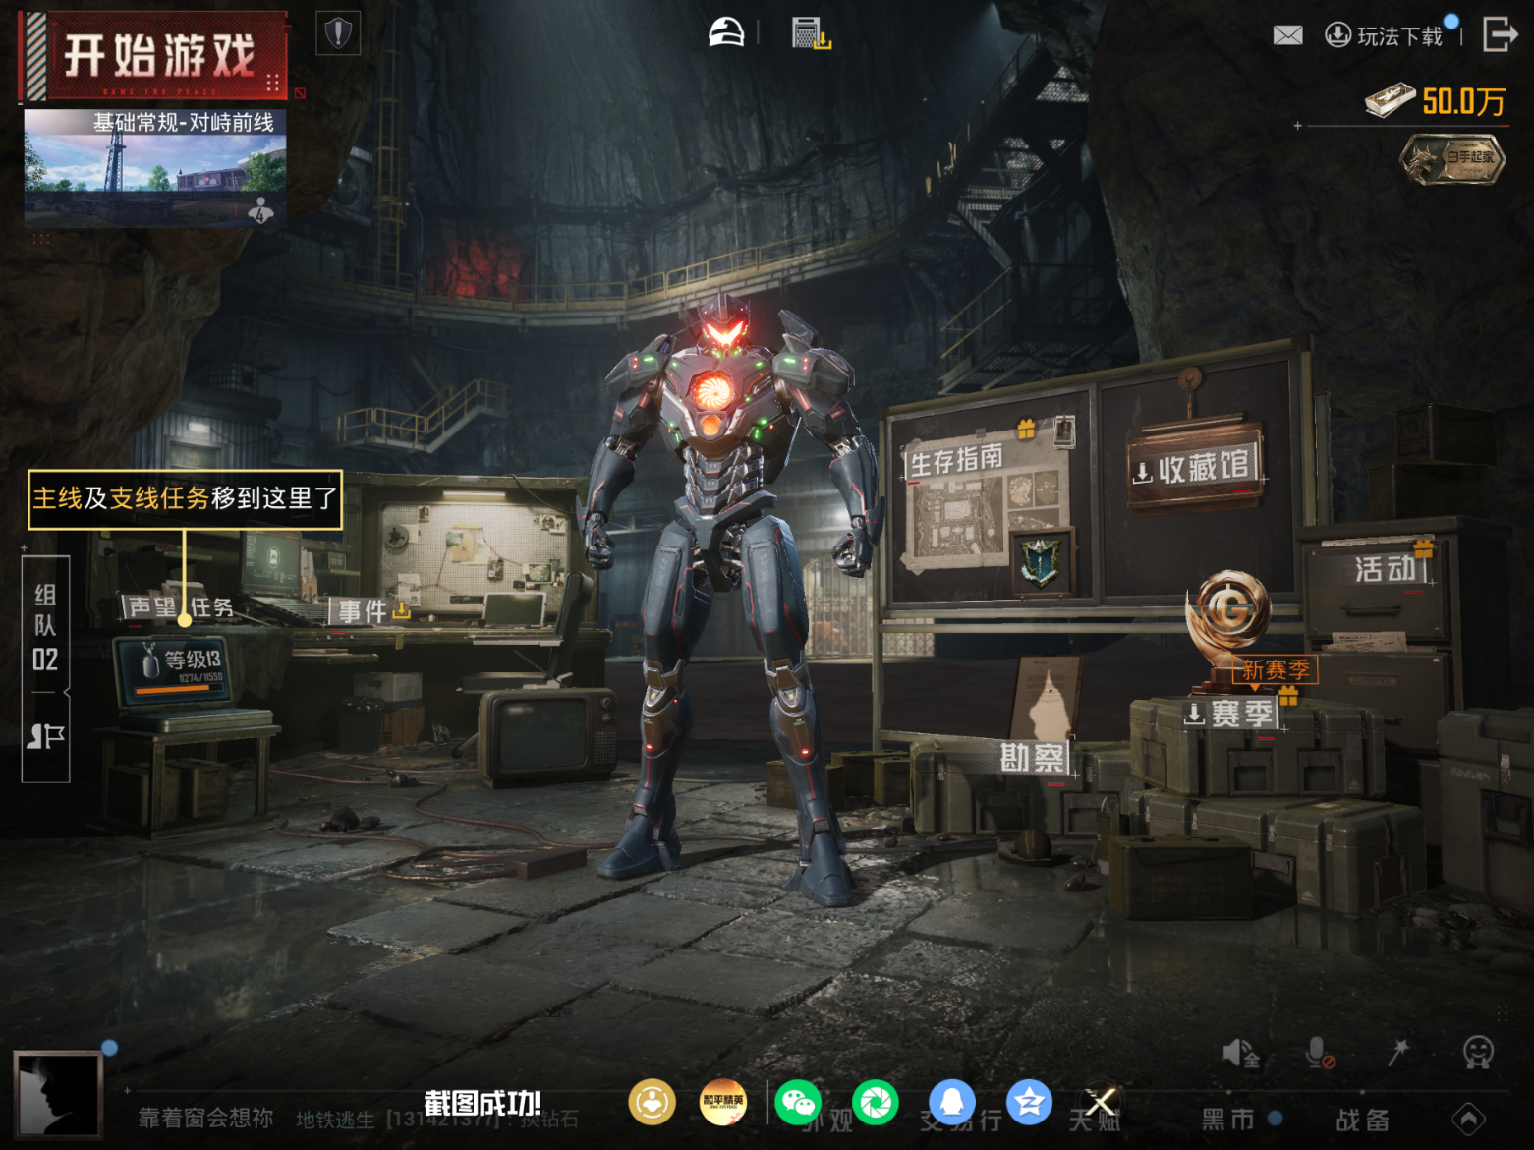
Task: Click the yellow download badge beside 事件
Action: 401,611
